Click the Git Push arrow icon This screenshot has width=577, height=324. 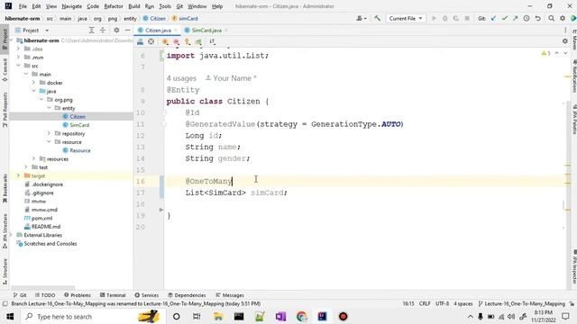coord(515,18)
